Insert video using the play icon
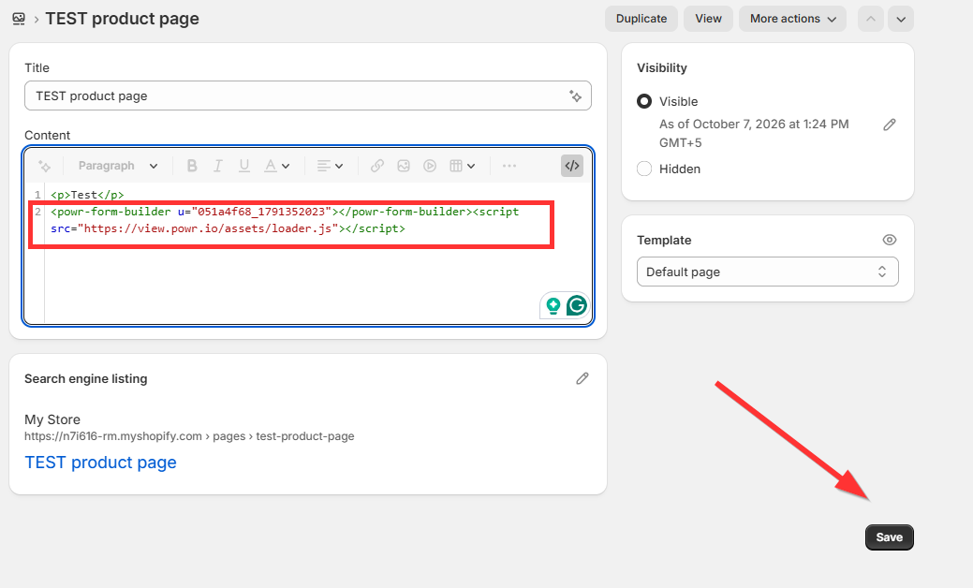Viewport: 973px width, 588px height. [430, 166]
